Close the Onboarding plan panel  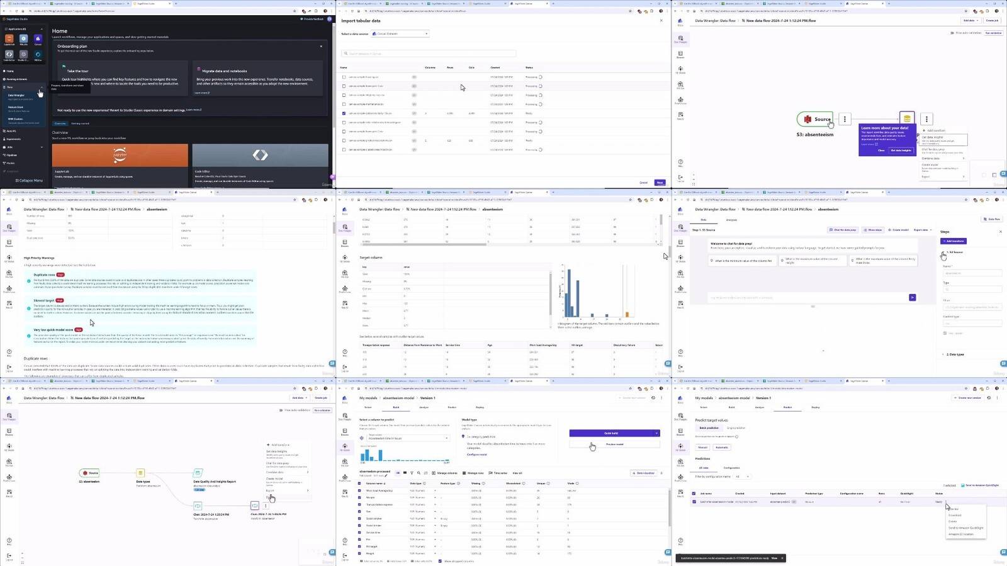click(x=321, y=46)
